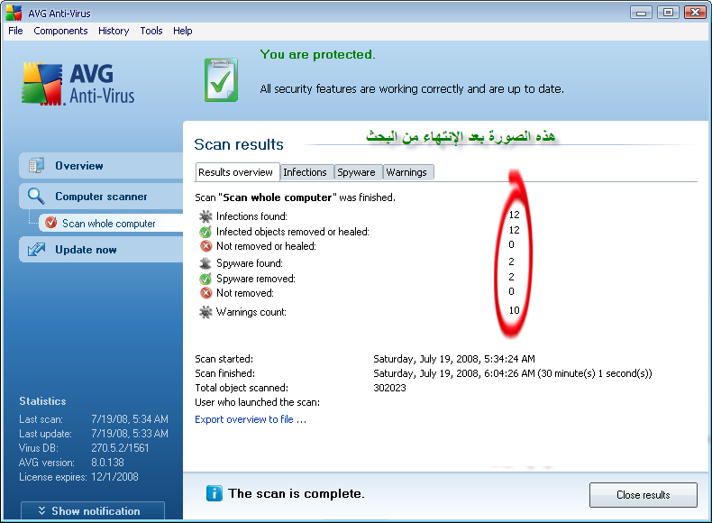Expand the Show notification panel

93,511
